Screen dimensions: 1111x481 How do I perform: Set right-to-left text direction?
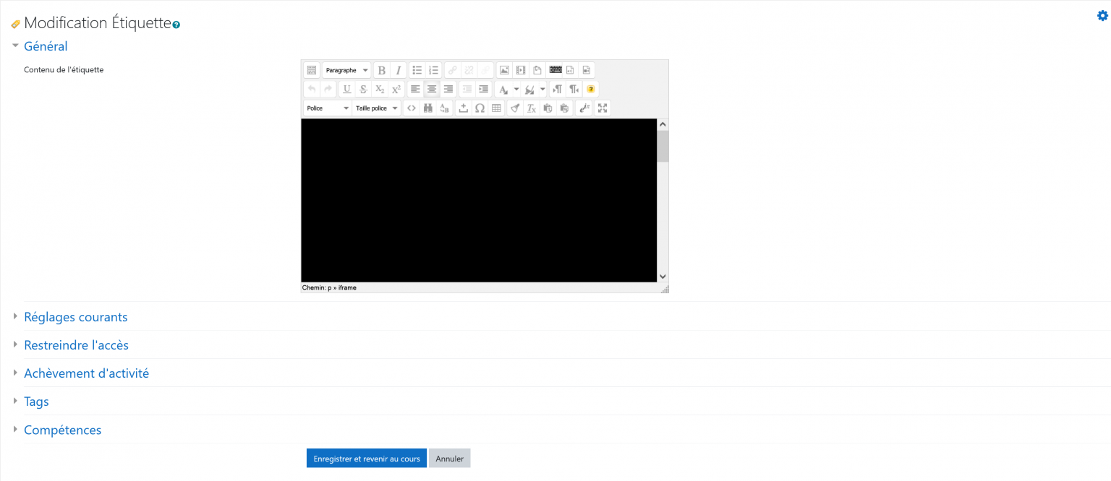click(x=574, y=89)
